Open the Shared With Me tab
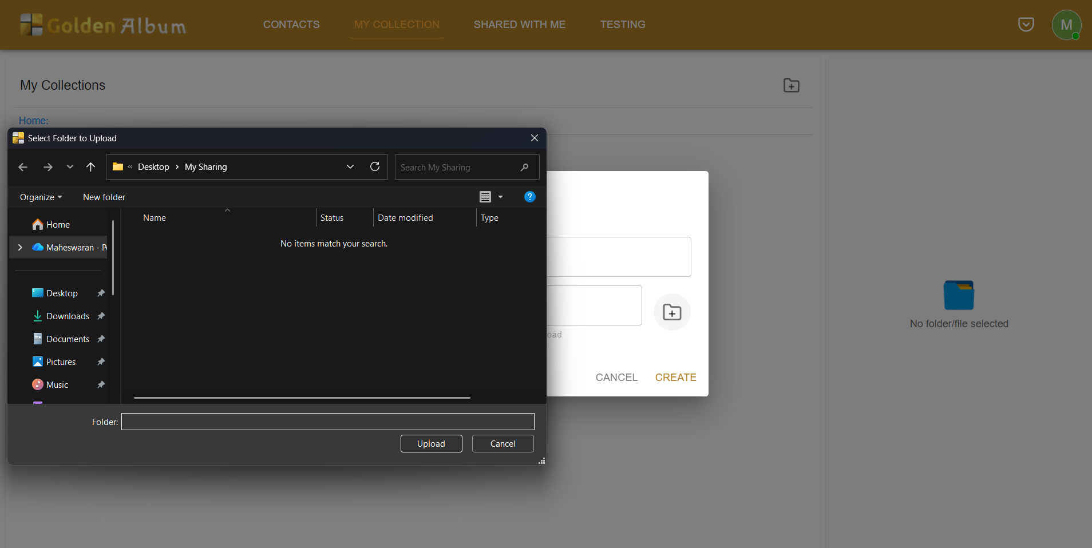The width and height of the screenshot is (1092, 548). [x=519, y=25]
